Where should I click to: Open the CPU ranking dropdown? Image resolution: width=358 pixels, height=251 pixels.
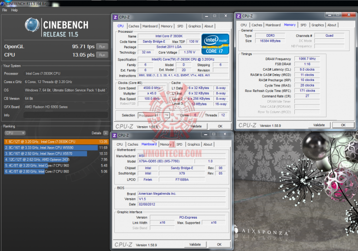tap(15, 133)
